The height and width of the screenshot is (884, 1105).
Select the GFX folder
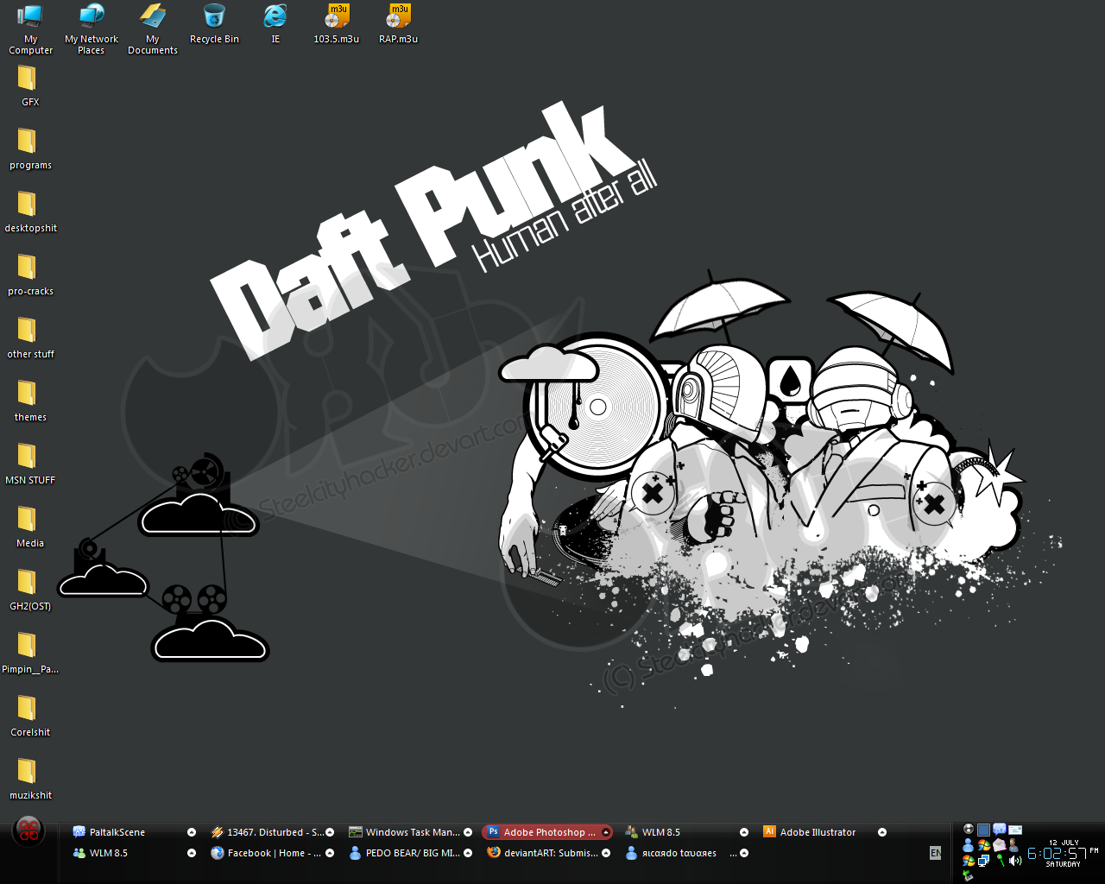point(30,86)
